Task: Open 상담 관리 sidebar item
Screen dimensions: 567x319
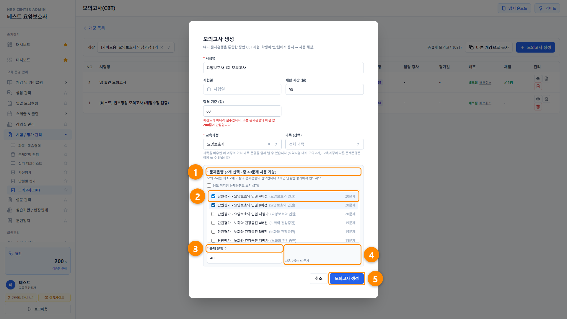Action: click(x=38, y=93)
